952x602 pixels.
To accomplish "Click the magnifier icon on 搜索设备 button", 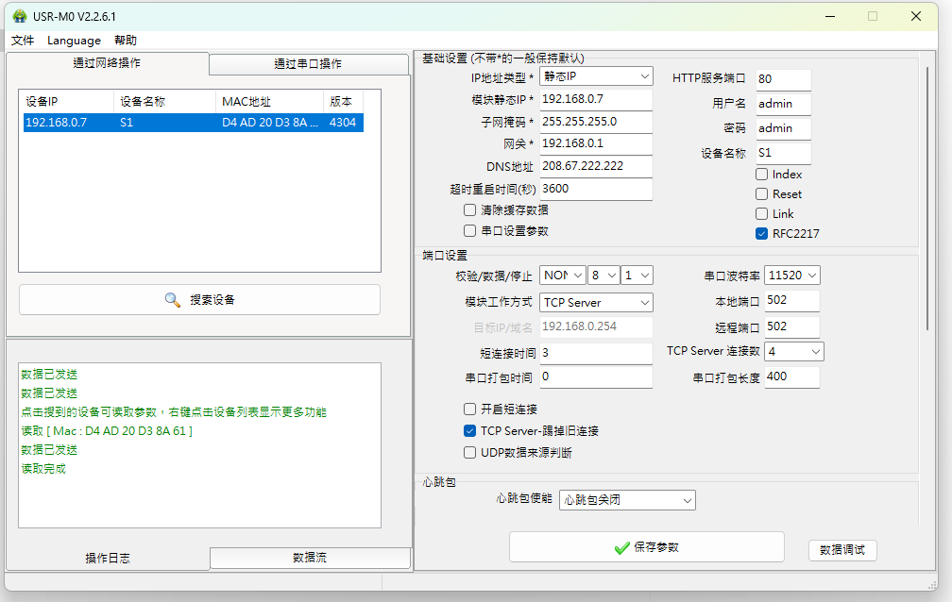I will tap(172, 300).
